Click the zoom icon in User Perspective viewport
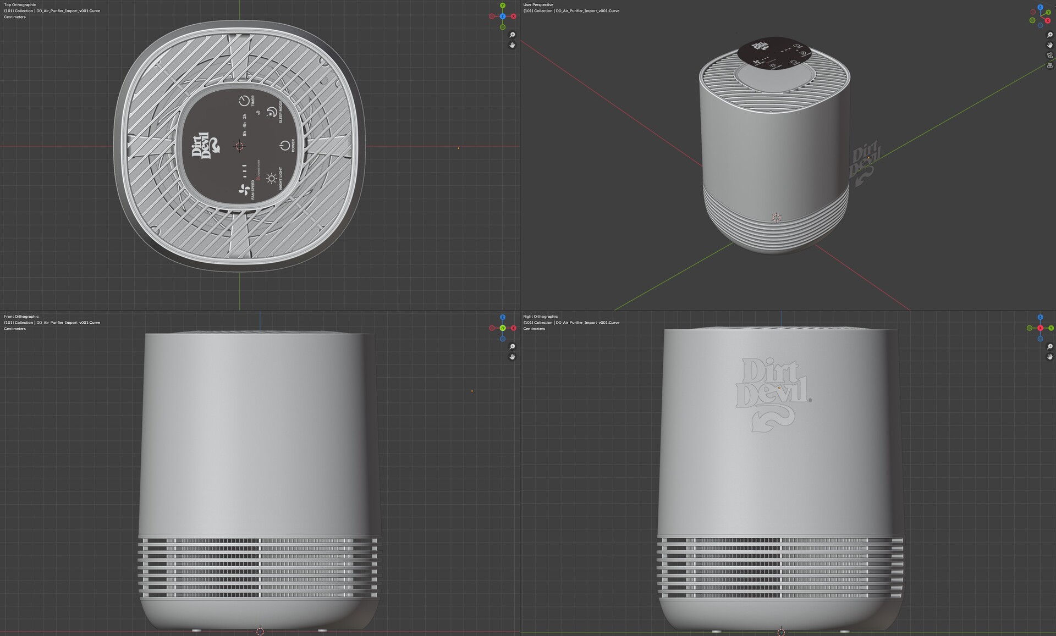Screen dimensions: 1056x636 (x=1050, y=35)
